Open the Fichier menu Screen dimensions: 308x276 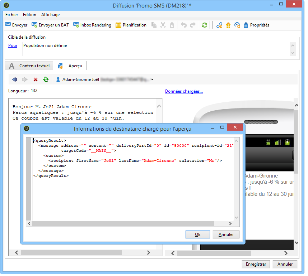coord(11,15)
